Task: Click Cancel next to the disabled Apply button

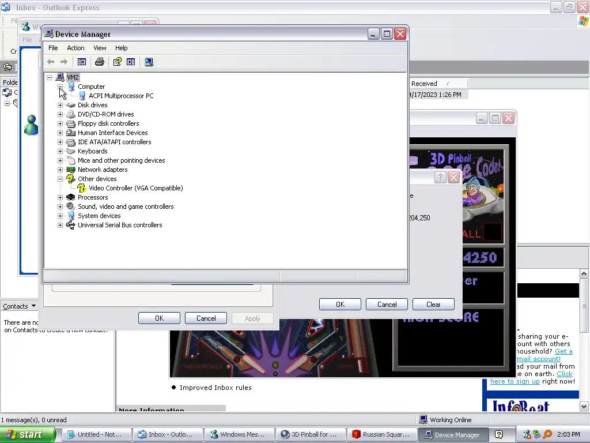Action: click(206, 318)
